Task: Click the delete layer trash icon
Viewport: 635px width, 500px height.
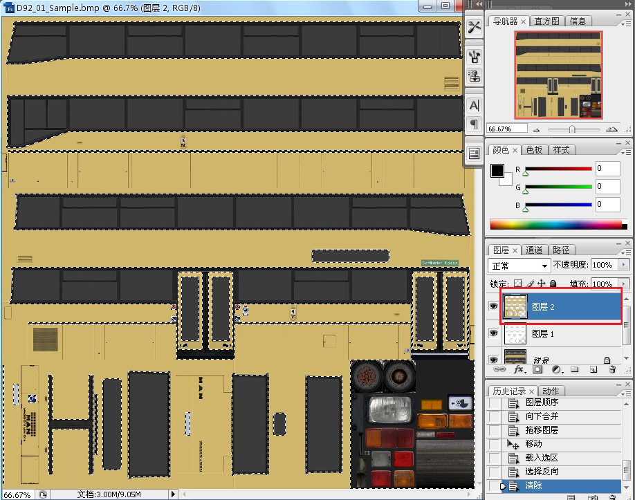Action: pyautogui.click(x=611, y=370)
